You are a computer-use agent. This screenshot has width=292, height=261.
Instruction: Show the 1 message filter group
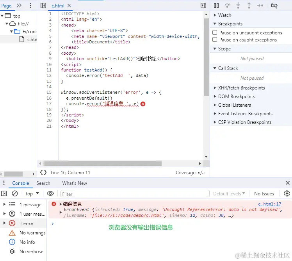click(23, 204)
